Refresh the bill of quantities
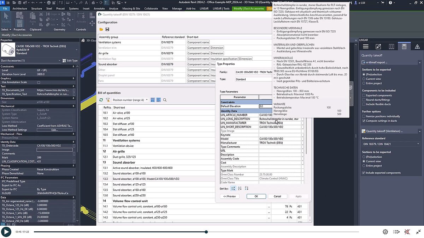This screenshot has width=424, height=238. 101,100
